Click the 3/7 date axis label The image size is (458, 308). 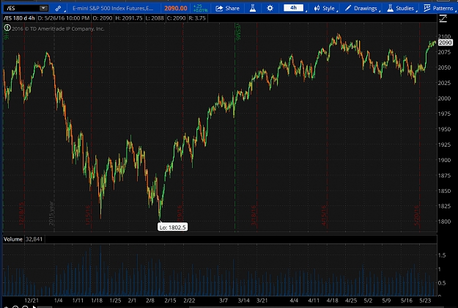coord(224,301)
